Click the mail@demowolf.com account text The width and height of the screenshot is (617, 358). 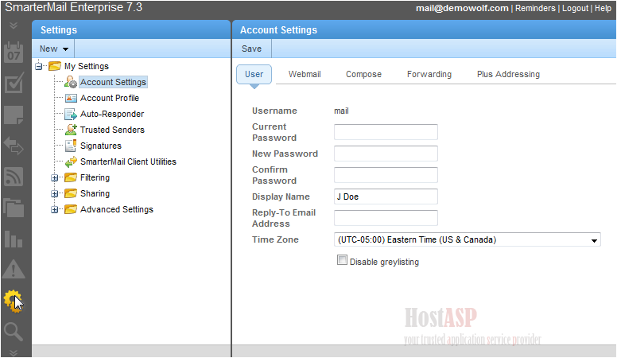(462, 8)
